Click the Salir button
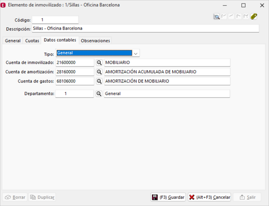 [247, 197]
